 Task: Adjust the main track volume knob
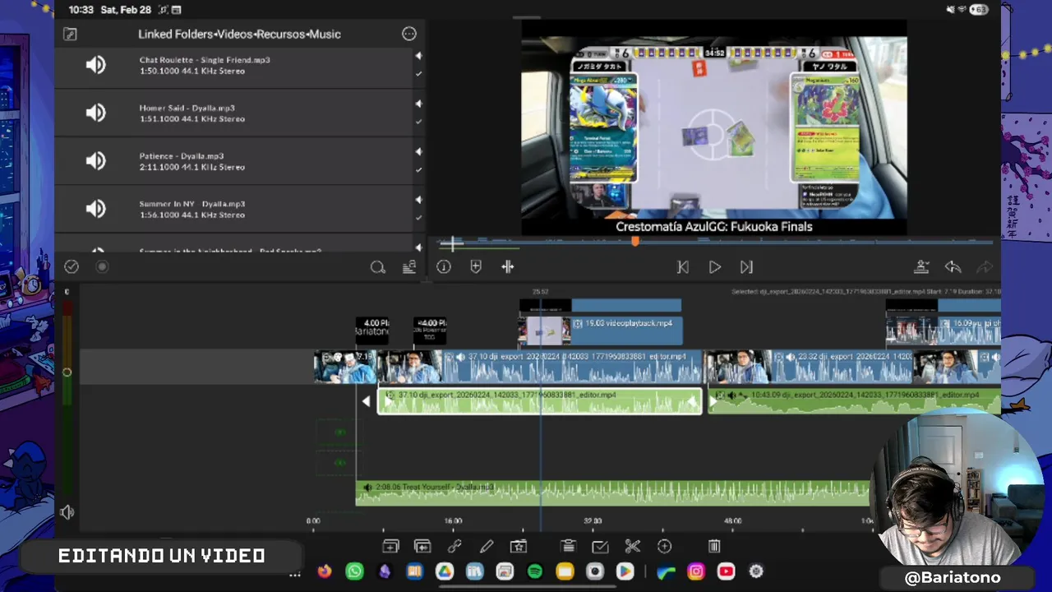point(67,372)
